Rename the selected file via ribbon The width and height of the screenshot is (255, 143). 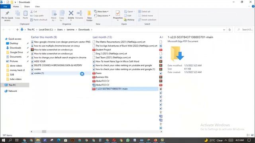coord(79,15)
